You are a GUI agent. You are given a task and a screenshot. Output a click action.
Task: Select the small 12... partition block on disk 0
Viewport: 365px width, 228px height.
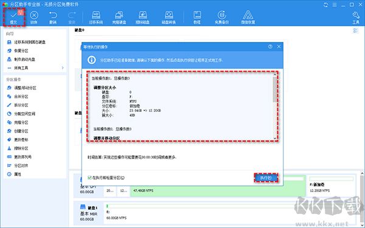[123, 190]
